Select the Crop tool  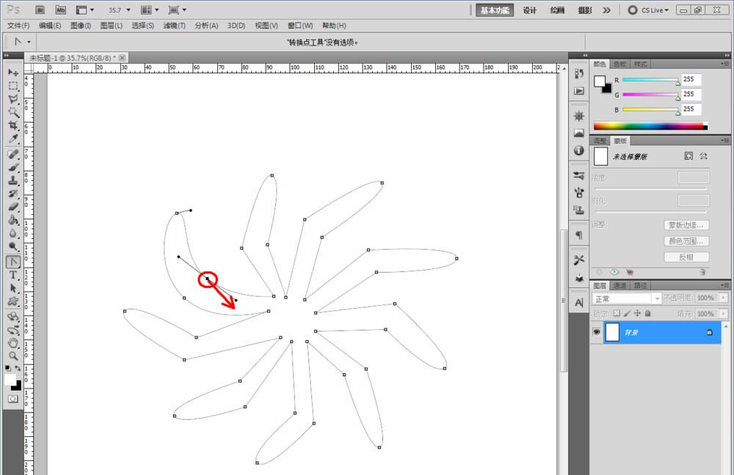pos(13,125)
